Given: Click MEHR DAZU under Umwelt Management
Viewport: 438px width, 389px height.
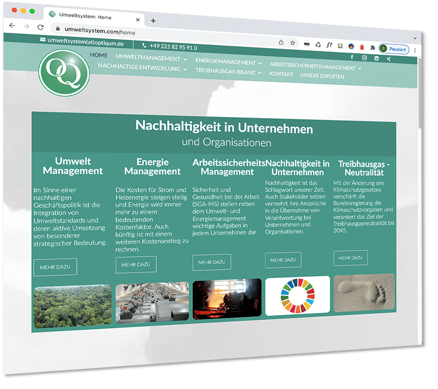Looking at the screenshot, I should [55, 267].
